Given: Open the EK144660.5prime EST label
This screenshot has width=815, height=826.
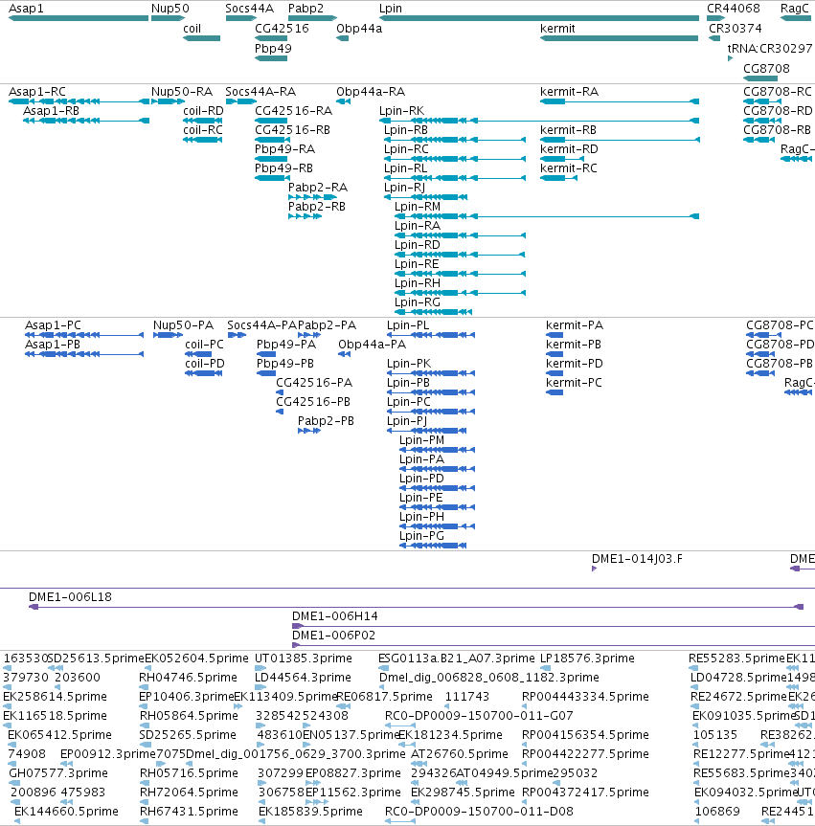Looking at the screenshot, I should click(x=66, y=812).
